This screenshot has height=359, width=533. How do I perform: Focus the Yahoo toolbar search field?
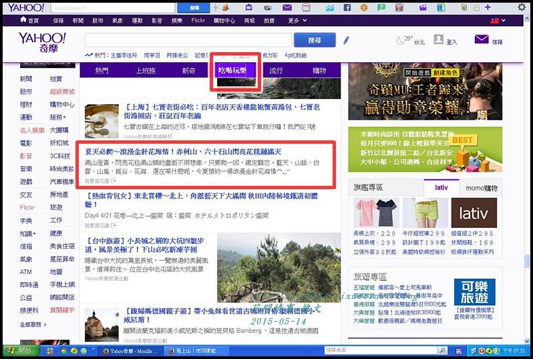[x=113, y=7]
